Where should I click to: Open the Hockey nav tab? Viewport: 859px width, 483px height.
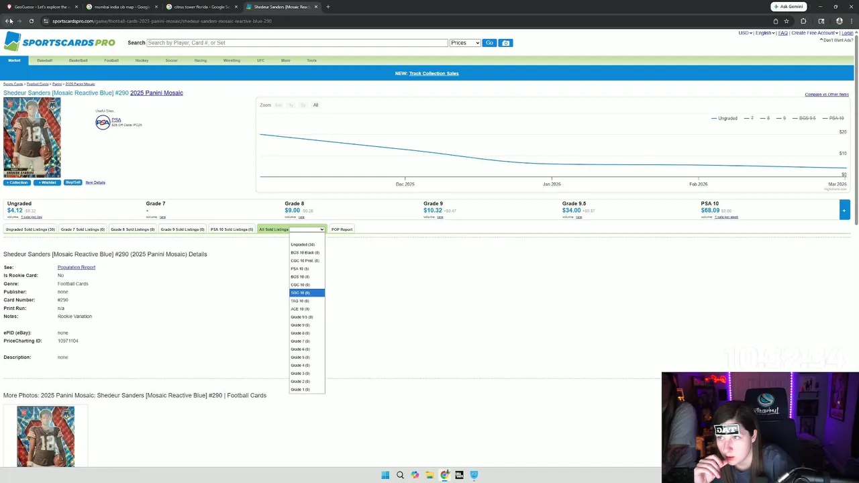(142, 60)
